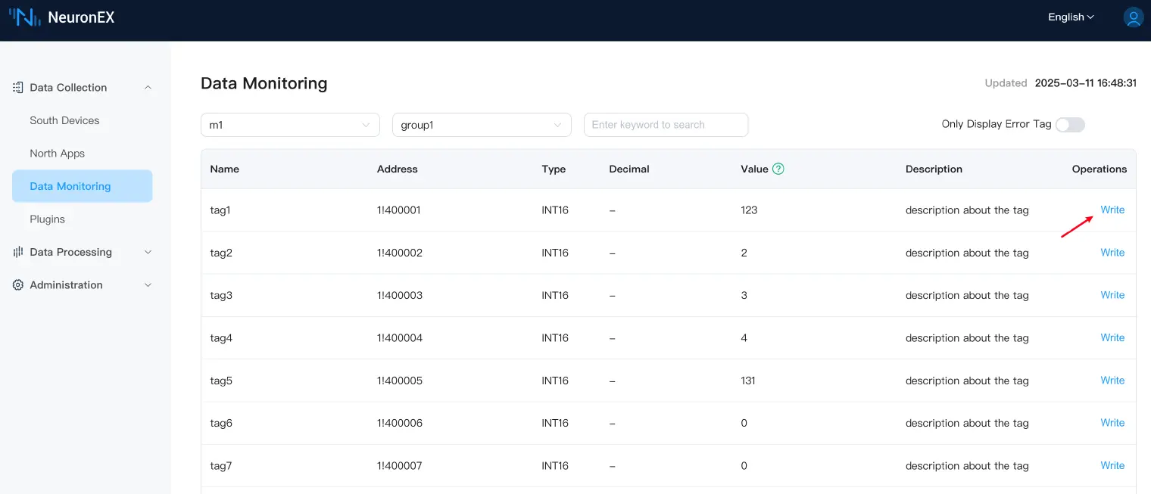Viewport: 1151px width, 494px height.
Task: Click the Data Collection sidebar icon
Action: (18, 88)
